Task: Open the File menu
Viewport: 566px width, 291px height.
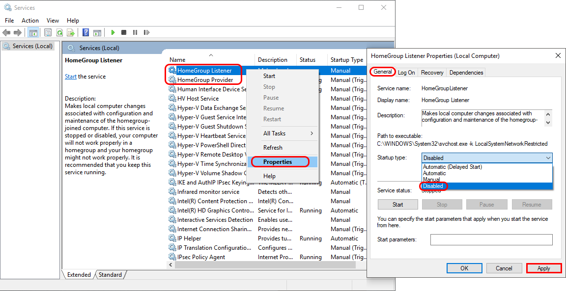Action: 9,21
